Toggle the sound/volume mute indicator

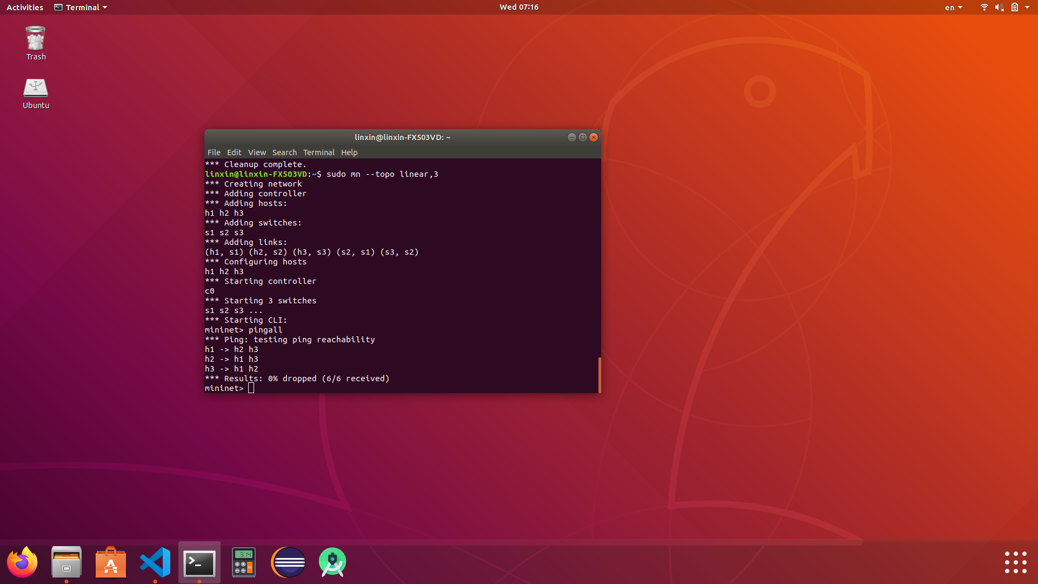(x=999, y=7)
